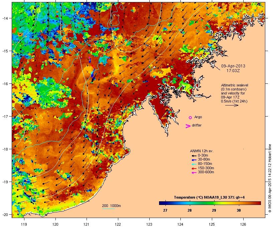Click the dark blue end of temperature colorbar
The height and width of the screenshot is (227, 274).
162,203
